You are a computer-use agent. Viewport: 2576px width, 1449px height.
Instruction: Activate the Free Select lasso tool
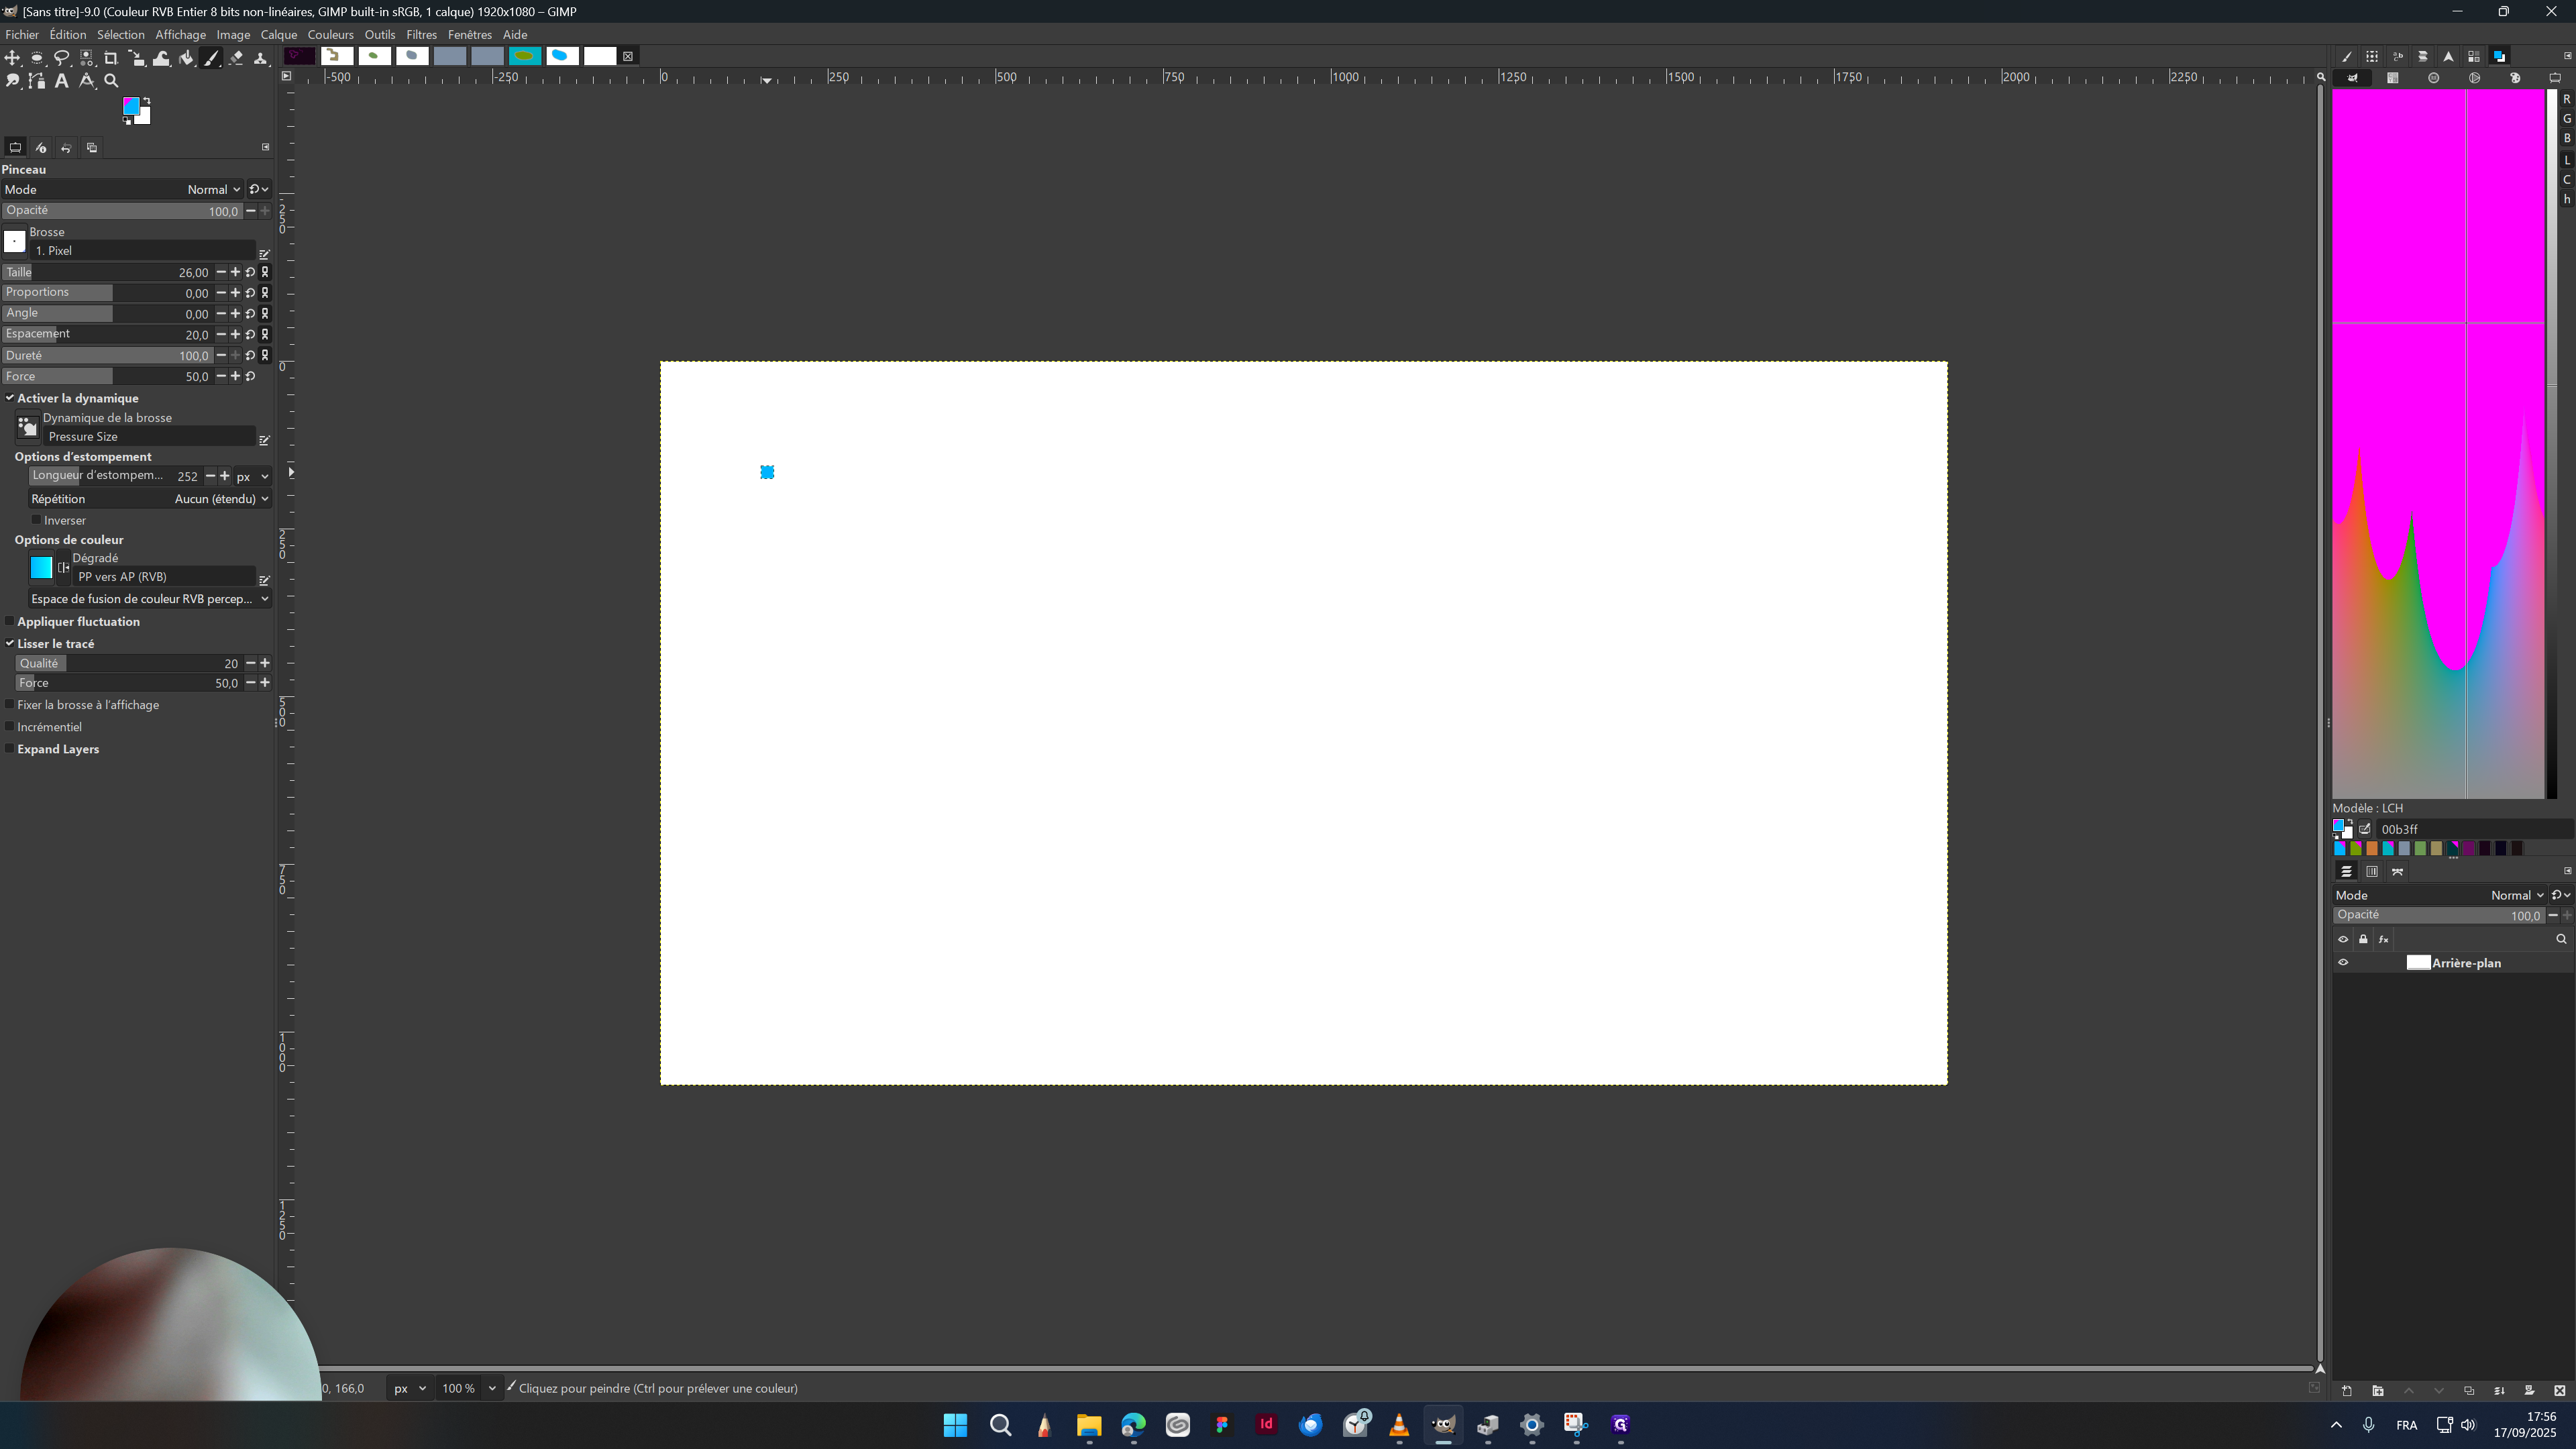[x=62, y=57]
